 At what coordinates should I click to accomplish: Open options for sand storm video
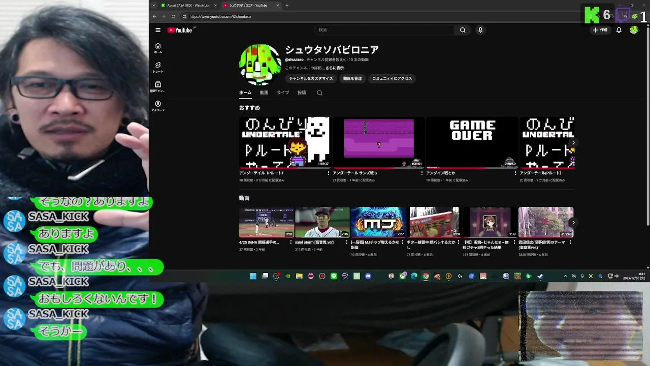(347, 242)
